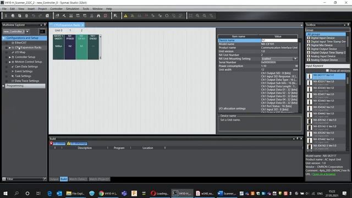Open the new_Controller_0 device dropdown
This screenshot has width=352, height=198.
click(28, 31)
